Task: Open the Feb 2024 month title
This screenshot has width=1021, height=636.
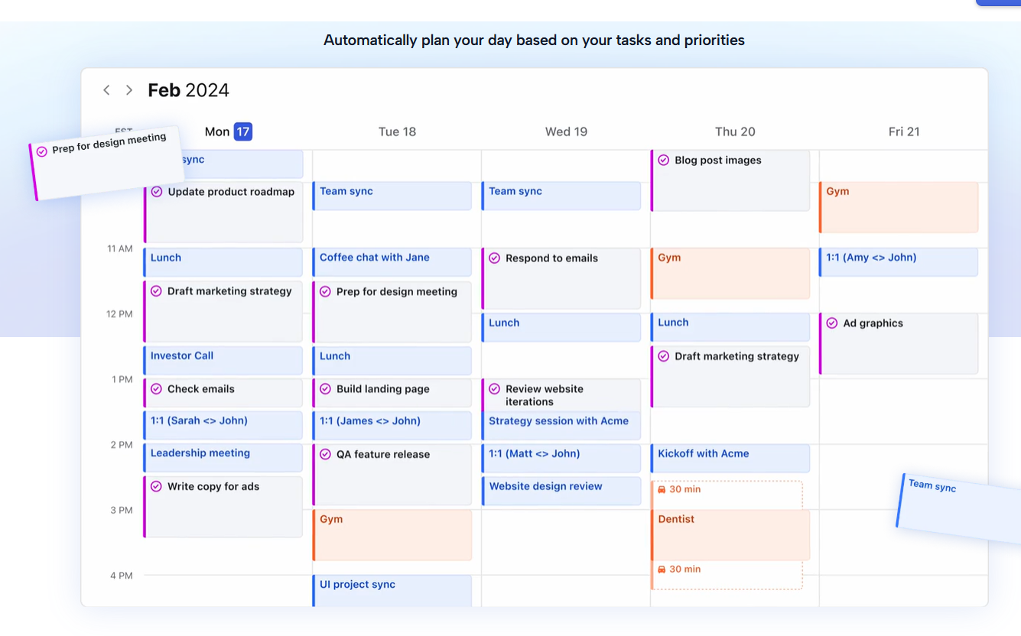Action: (188, 90)
